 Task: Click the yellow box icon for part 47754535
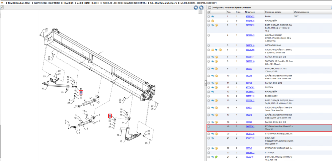coord(212,21)
